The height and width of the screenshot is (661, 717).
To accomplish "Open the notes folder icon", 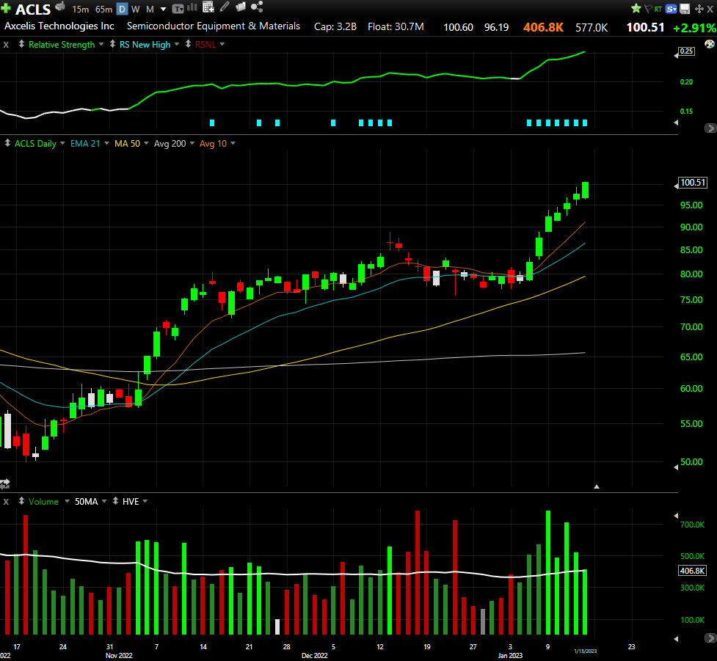I will tap(241, 7).
